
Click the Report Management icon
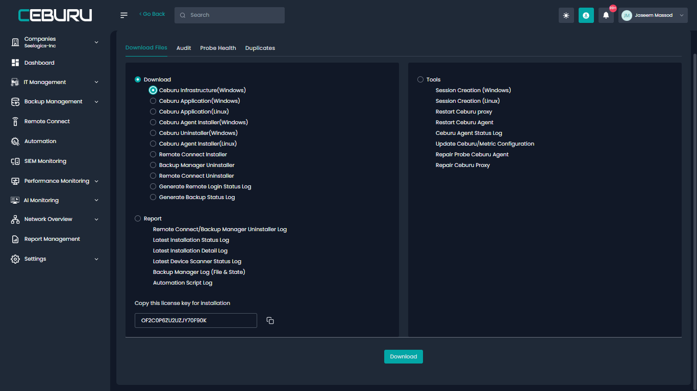[x=15, y=239]
